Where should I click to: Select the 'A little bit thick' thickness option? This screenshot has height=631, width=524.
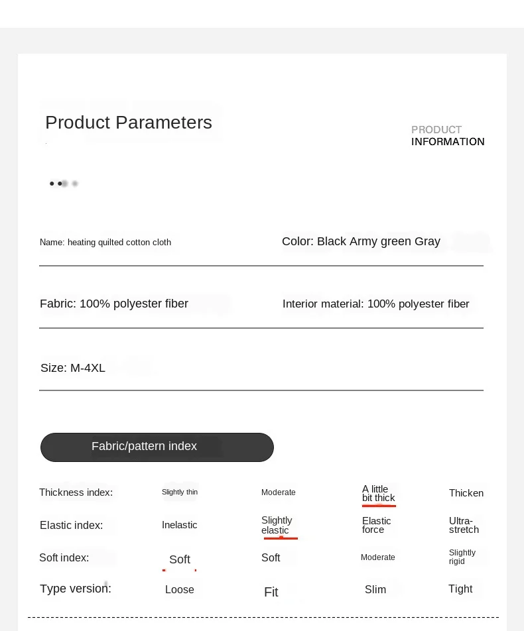pos(379,493)
